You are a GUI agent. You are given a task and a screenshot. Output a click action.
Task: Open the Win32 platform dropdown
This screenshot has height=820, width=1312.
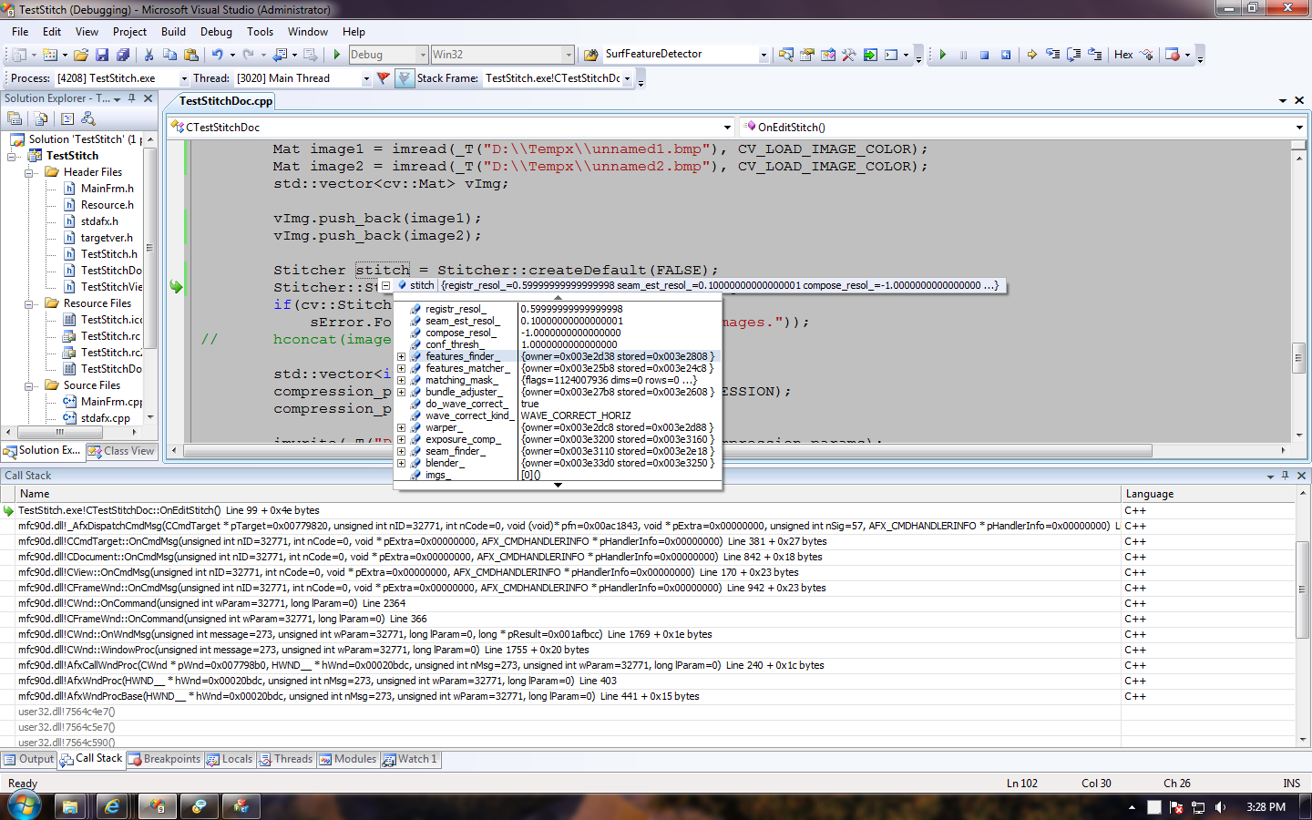[569, 55]
